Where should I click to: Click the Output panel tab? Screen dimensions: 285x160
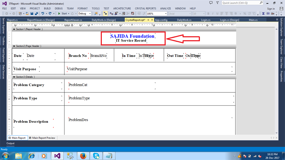(10, 143)
